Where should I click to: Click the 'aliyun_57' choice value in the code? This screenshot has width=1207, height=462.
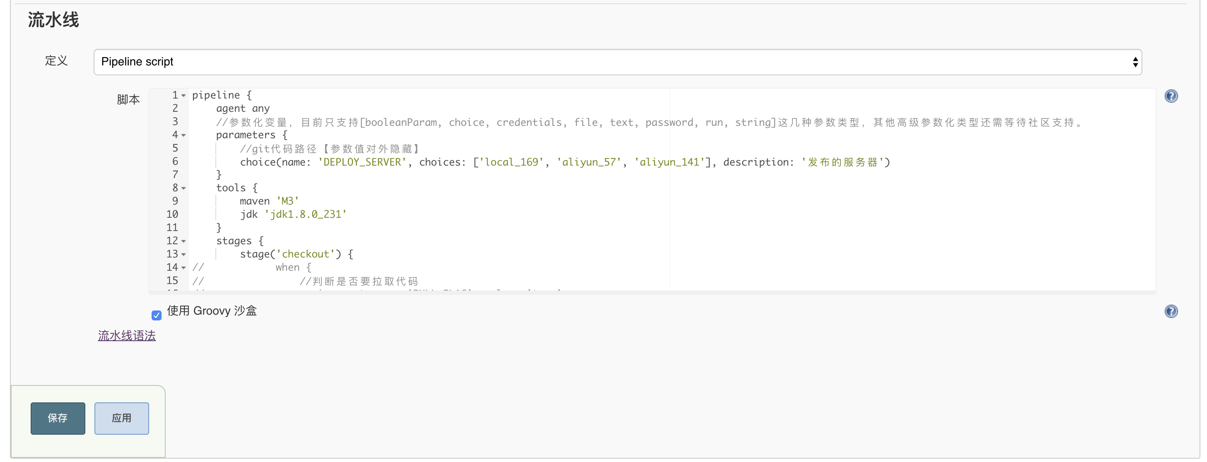589,162
